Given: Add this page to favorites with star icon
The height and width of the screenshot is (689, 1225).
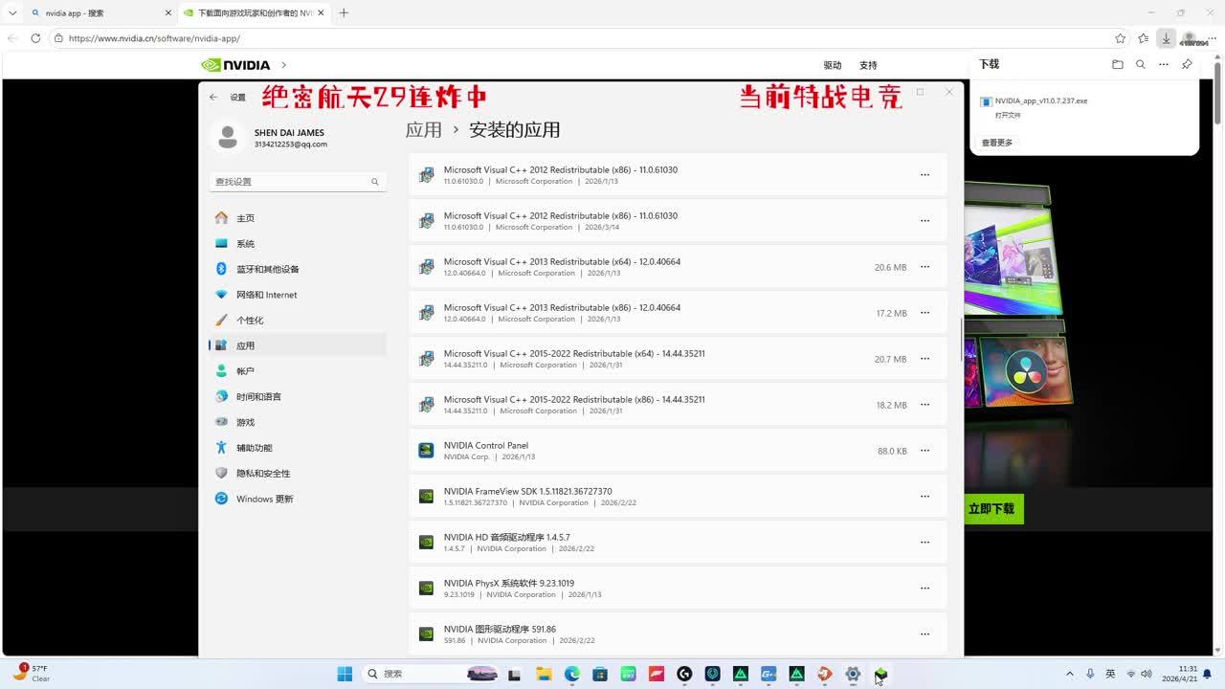Looking at the screenshot, I should tap(1121, 38).
